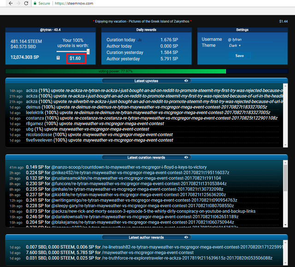Open the Zakynthos vacation post link
Viewport: 295px width, 267px height.
(142, 22)
